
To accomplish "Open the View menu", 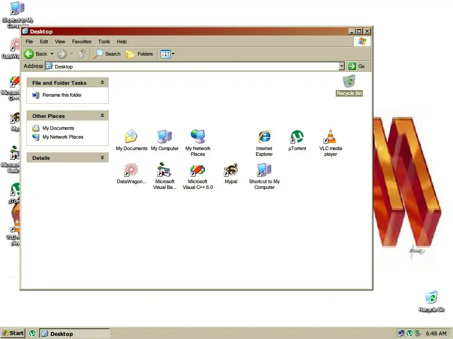I will click(x=60, y=41).
